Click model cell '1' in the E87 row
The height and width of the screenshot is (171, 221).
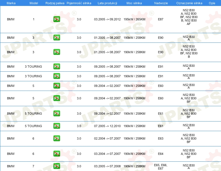[x=34, y=19]
